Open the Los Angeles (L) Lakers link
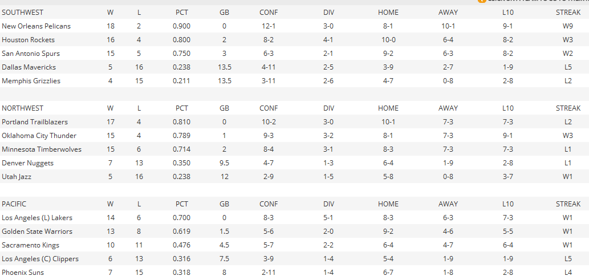589x276 pixels. tap(37, 218)
